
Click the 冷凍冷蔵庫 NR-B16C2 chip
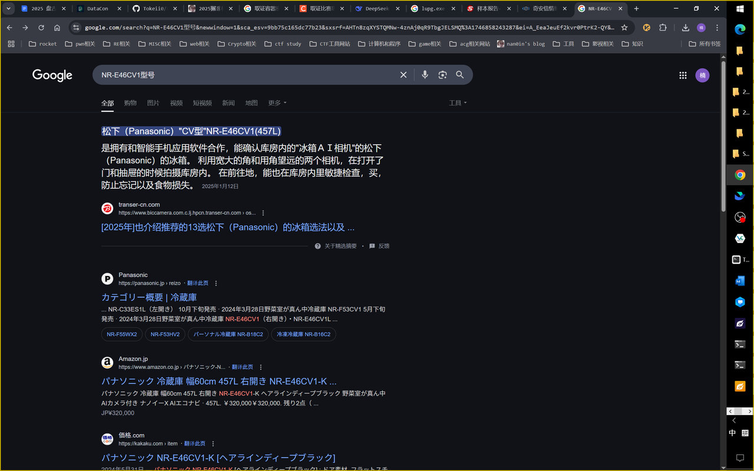[x=303, y=334]
